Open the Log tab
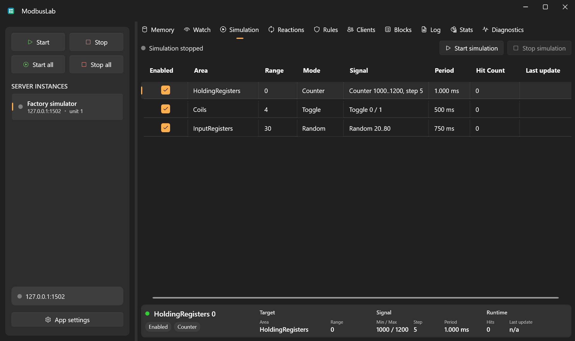 (431, 30)
